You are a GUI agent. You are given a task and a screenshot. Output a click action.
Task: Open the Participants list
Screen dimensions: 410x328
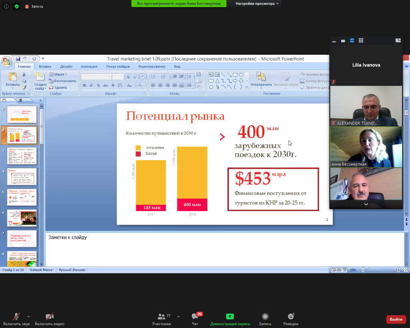tap(161, 317)
